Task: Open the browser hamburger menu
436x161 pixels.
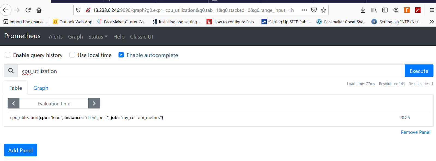Action: tap(432, 10)
